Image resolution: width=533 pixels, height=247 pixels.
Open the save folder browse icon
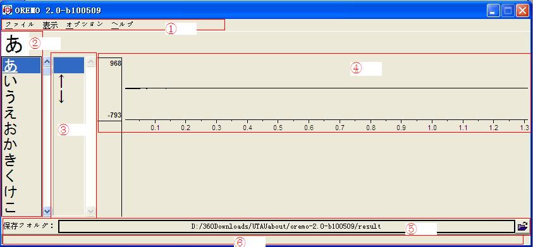pos(522,226)
